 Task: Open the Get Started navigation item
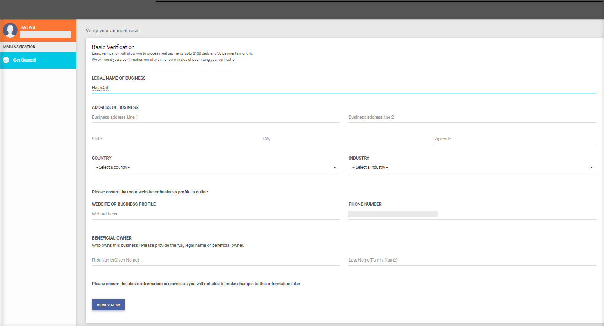(25, 60)
